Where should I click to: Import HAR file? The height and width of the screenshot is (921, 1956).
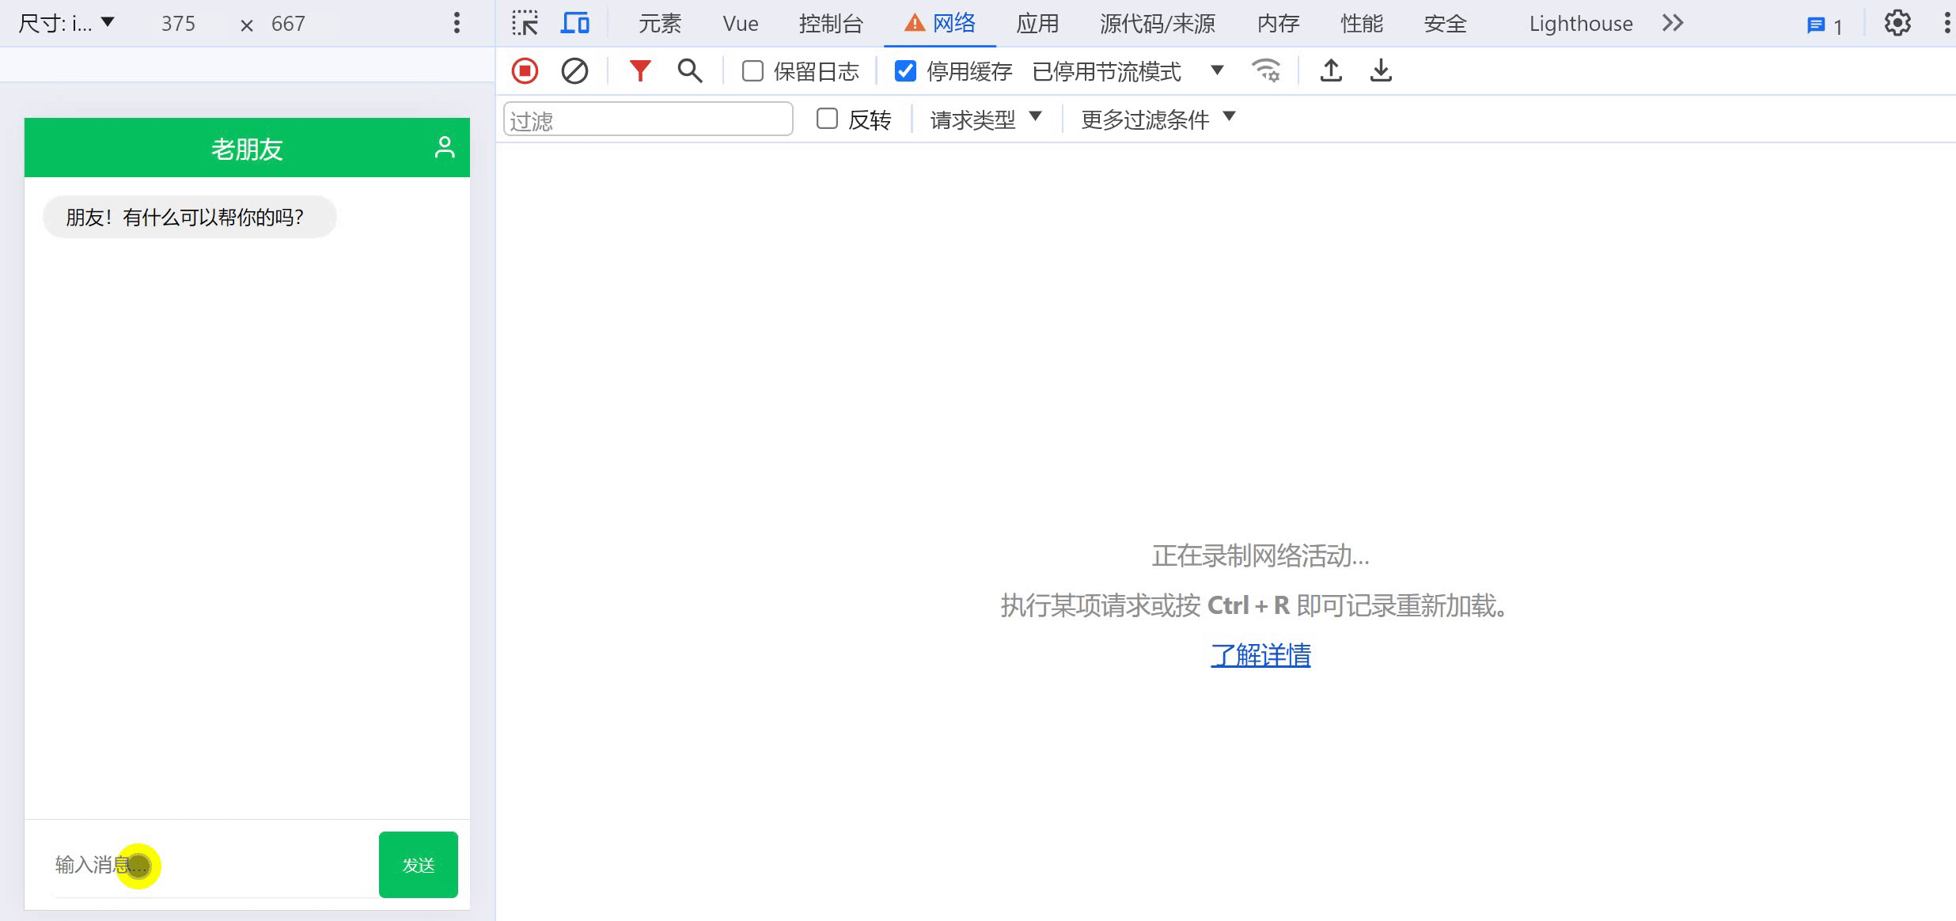[x=1331, y=70]
